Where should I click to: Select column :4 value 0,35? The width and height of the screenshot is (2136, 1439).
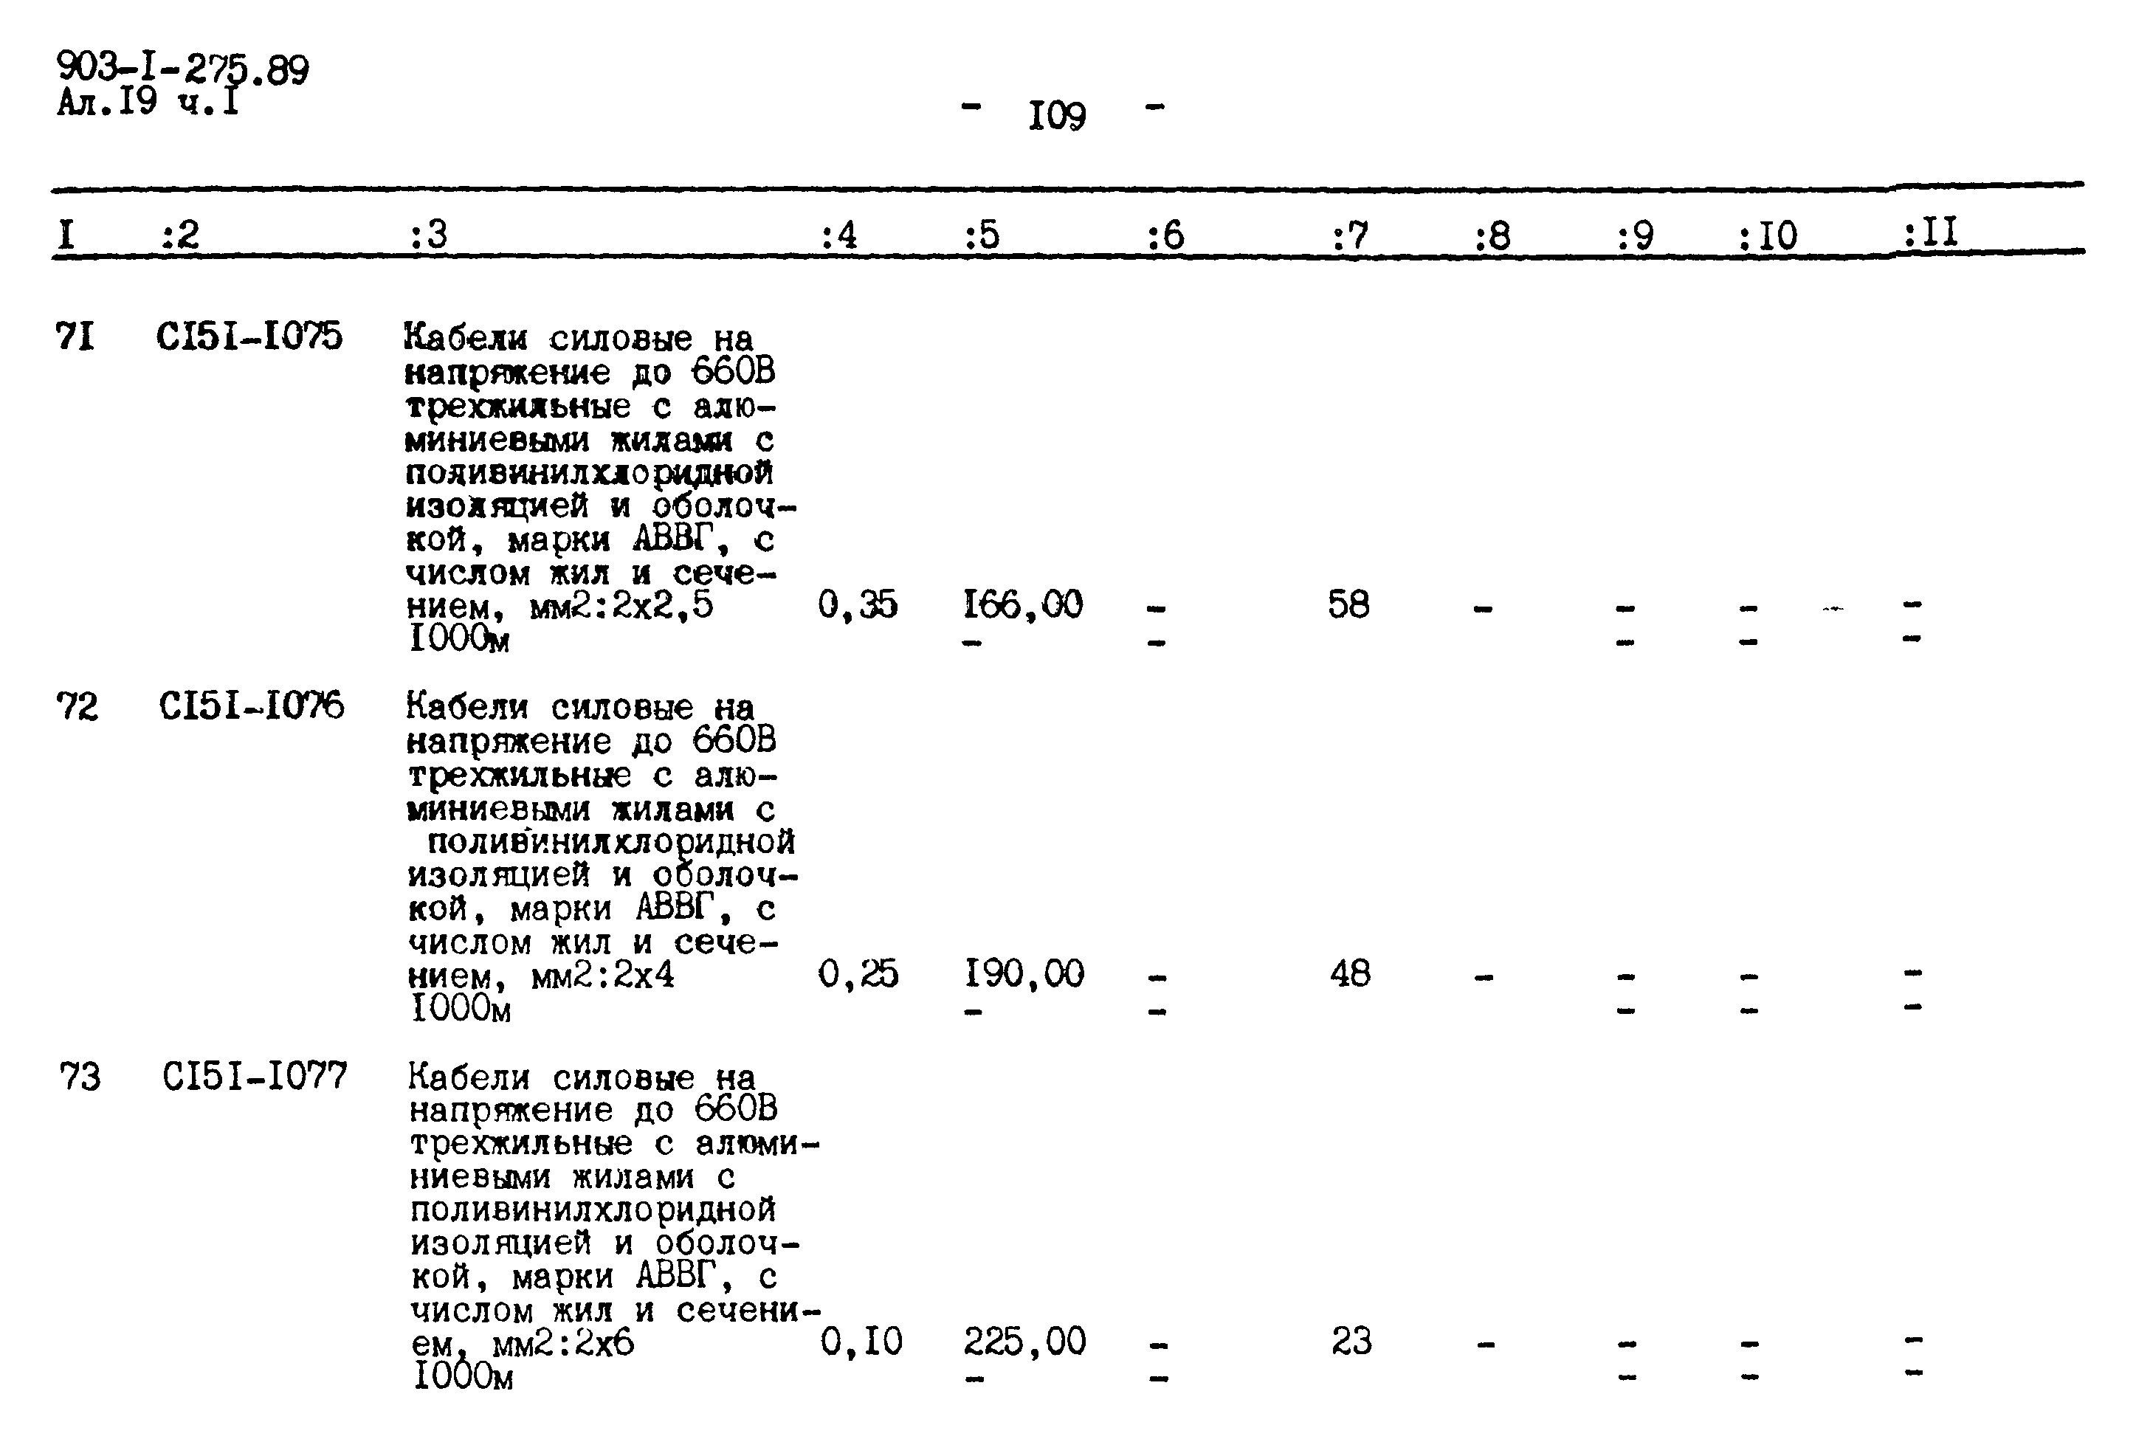click(859, 594)
